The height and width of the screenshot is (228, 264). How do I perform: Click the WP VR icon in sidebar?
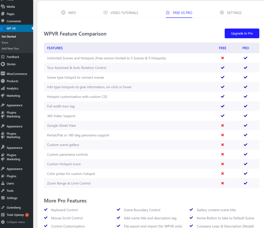coord(3,28)
